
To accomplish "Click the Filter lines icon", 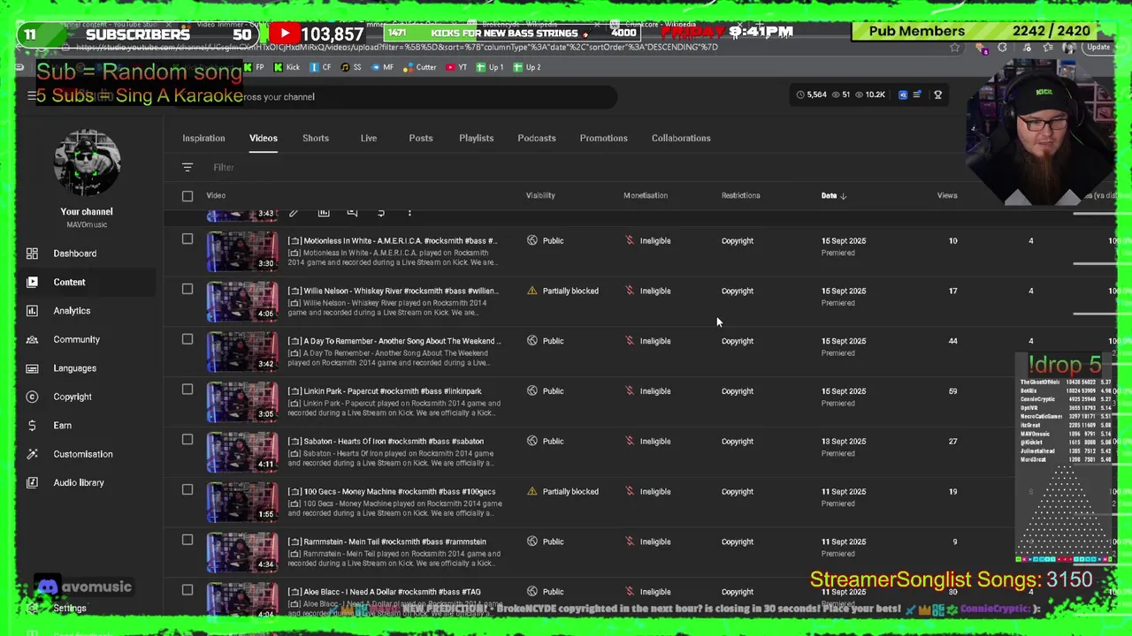I will (187, 167).
